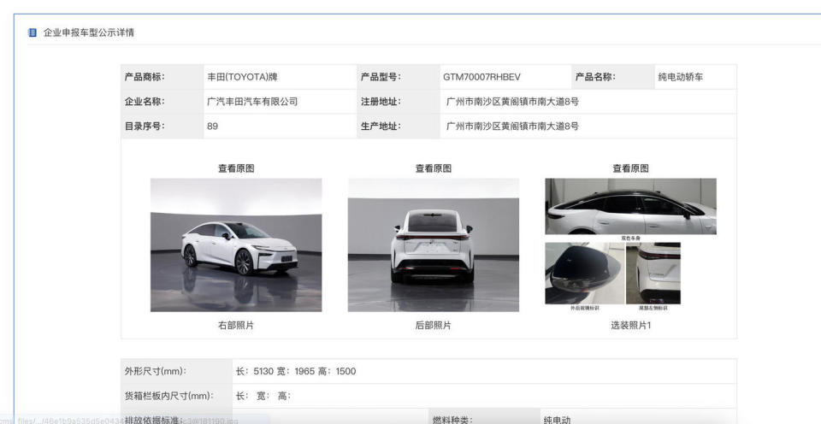The image size is (821, 424).
Task: Click company name 广汽丰田汽车有限公司
Action: tap(252, 102)
